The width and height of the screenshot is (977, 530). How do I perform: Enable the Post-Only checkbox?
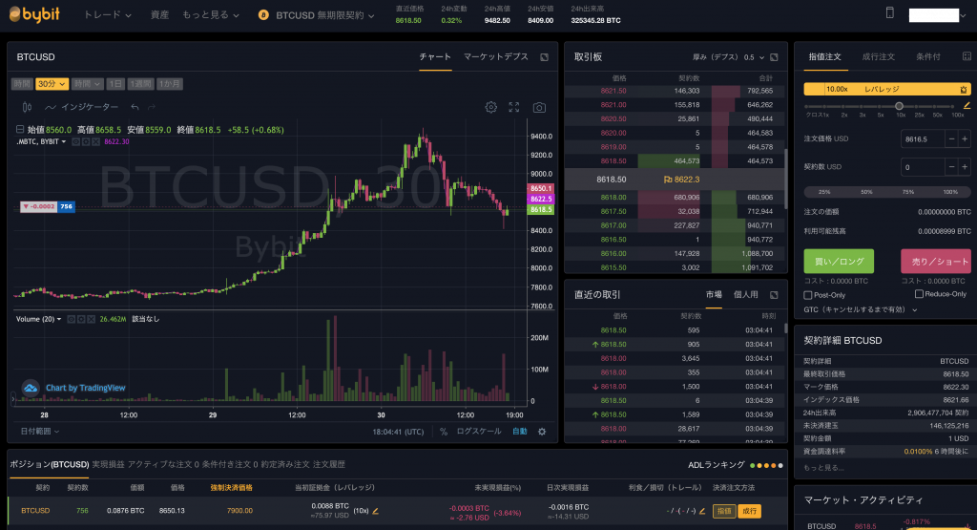pyautogui.click(x=807, y=295)
